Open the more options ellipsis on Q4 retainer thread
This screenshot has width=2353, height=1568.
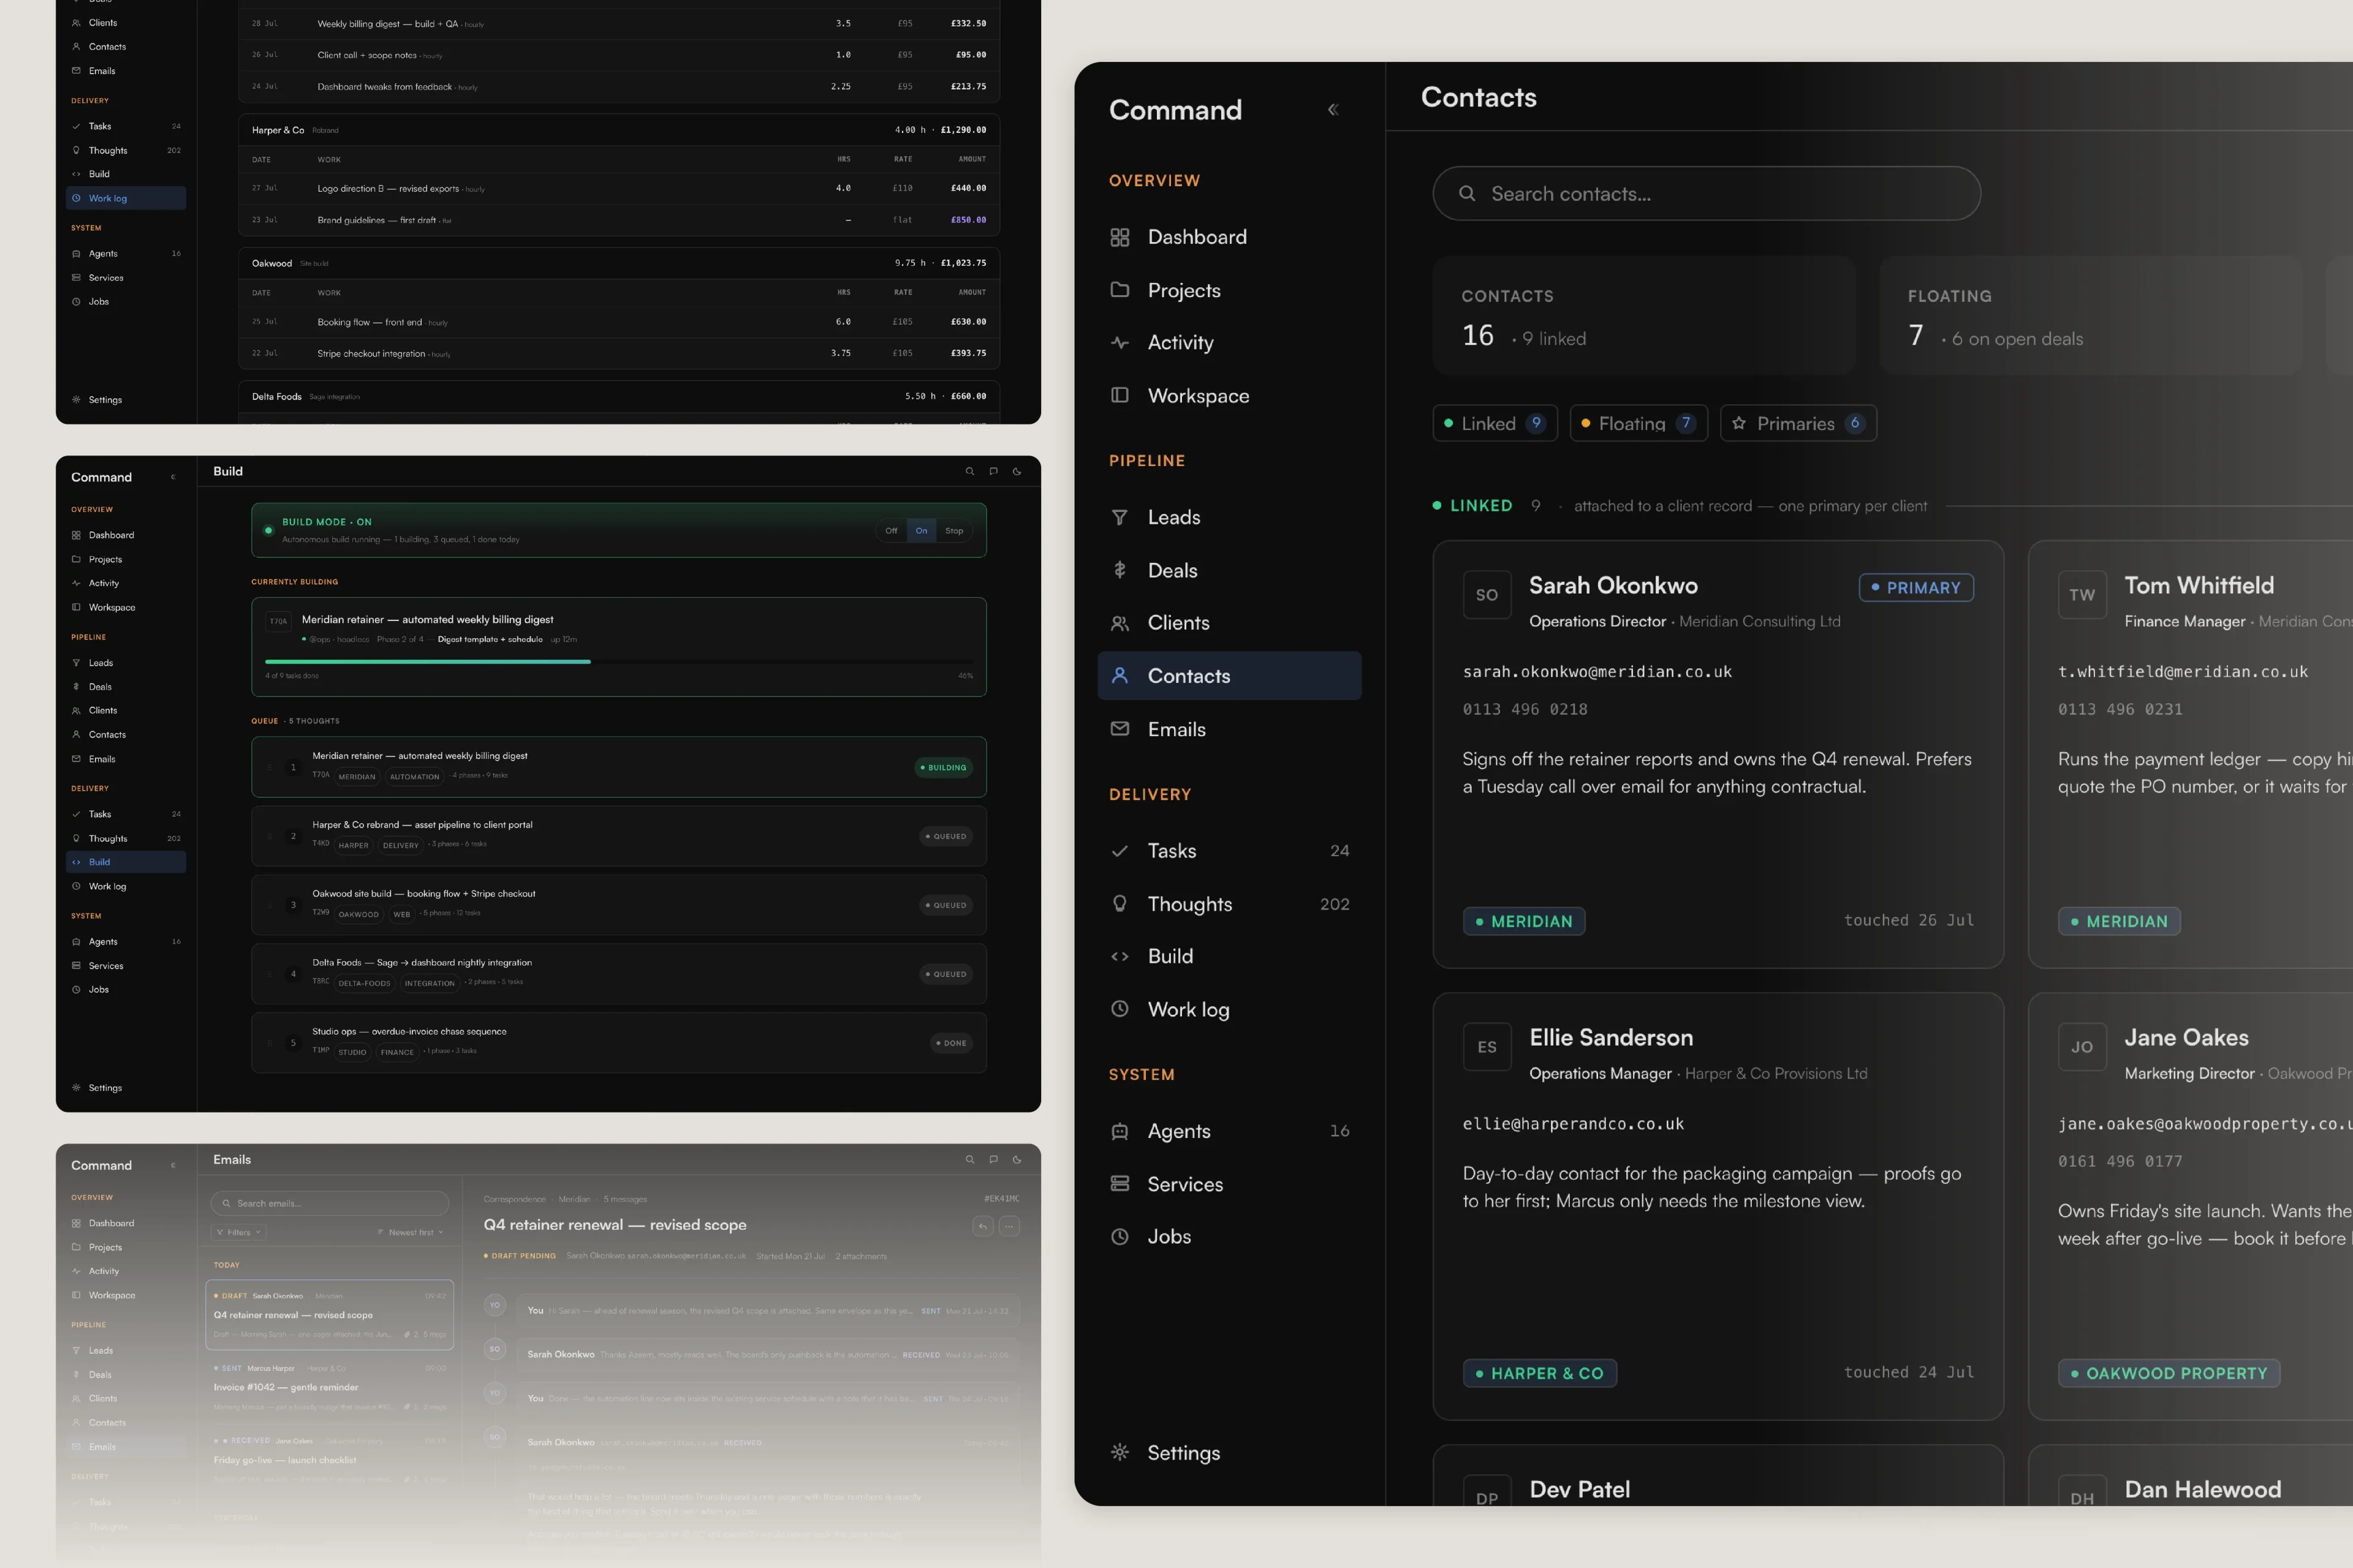click(x=1009, y=1226)
